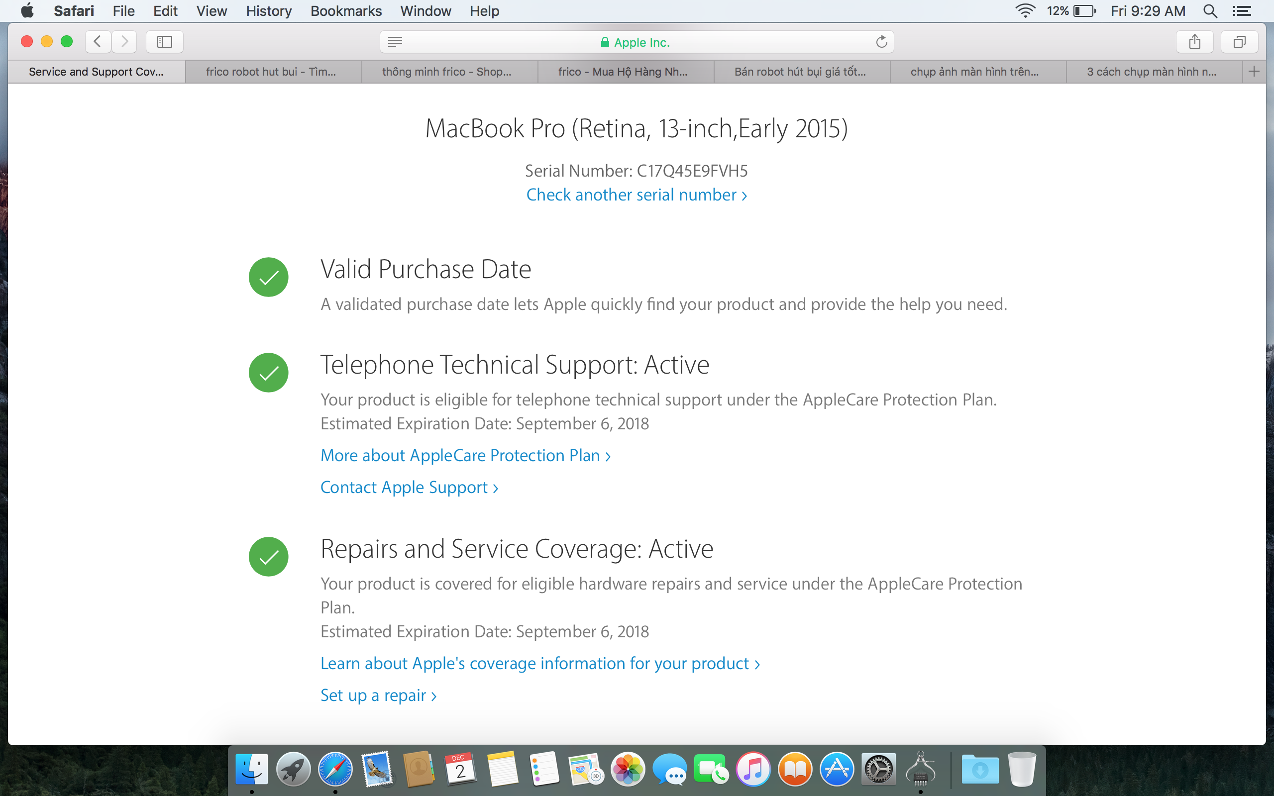Open Reminders in the Dock
Screen dimensions: 1274x796
tap(544, 769)
